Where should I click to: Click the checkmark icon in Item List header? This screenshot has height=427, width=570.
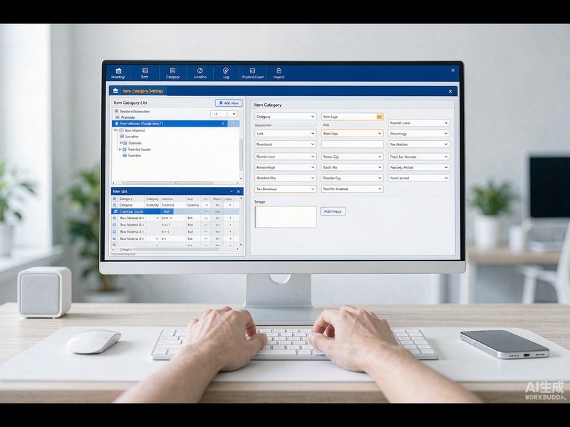[231, 191]
